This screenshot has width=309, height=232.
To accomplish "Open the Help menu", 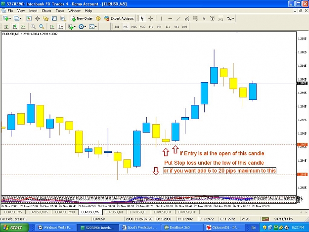I will (x=88, y=11).
